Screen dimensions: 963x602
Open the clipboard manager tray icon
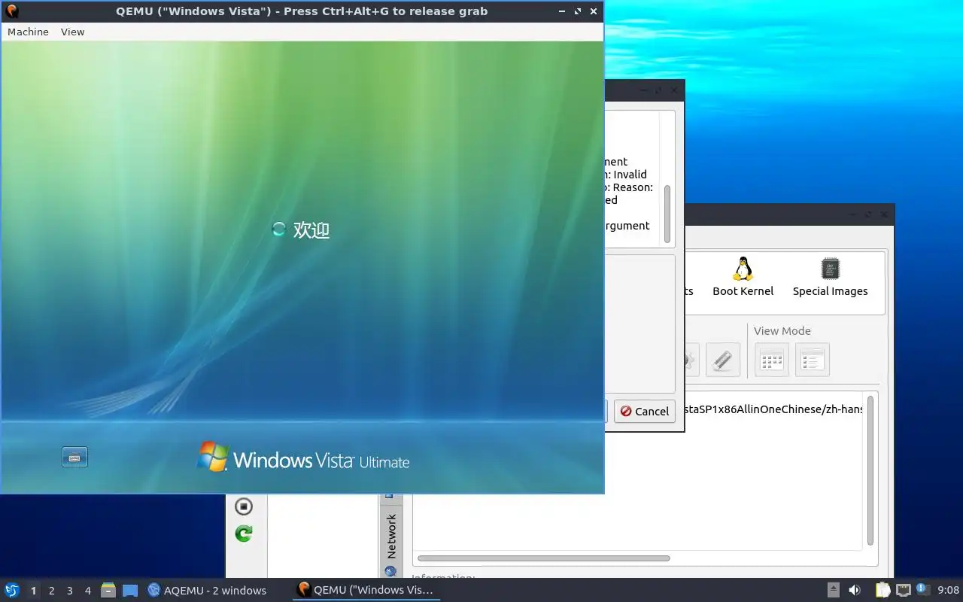pos(882,590)
